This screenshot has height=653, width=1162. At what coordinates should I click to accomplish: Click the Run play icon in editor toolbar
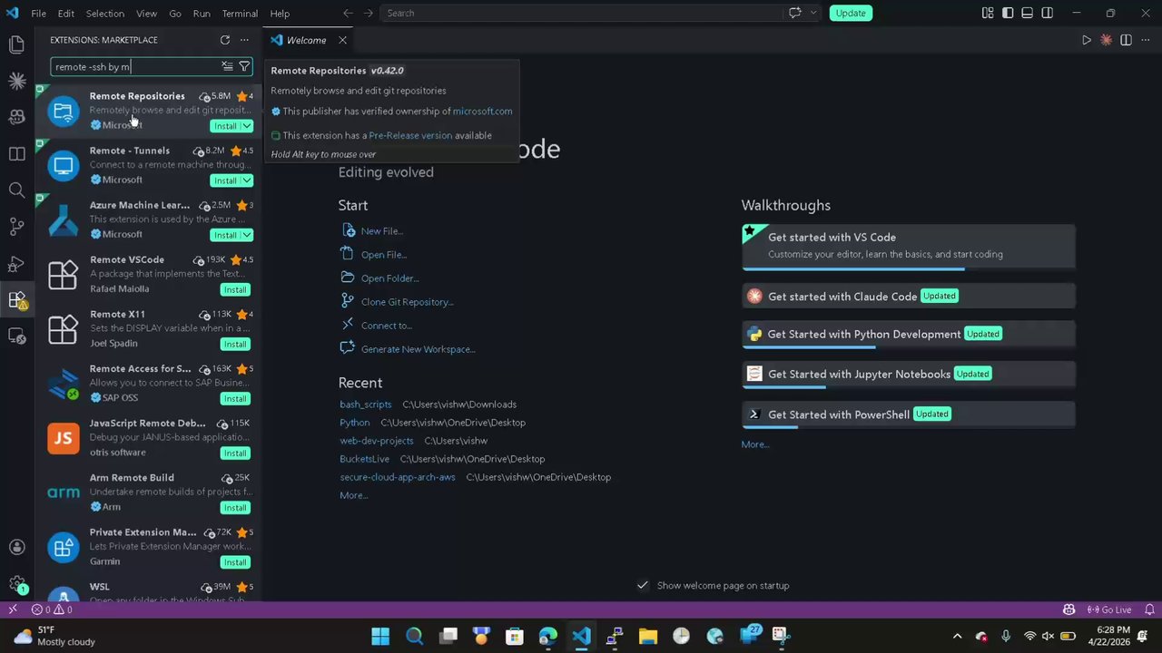tap(1087, 40)
